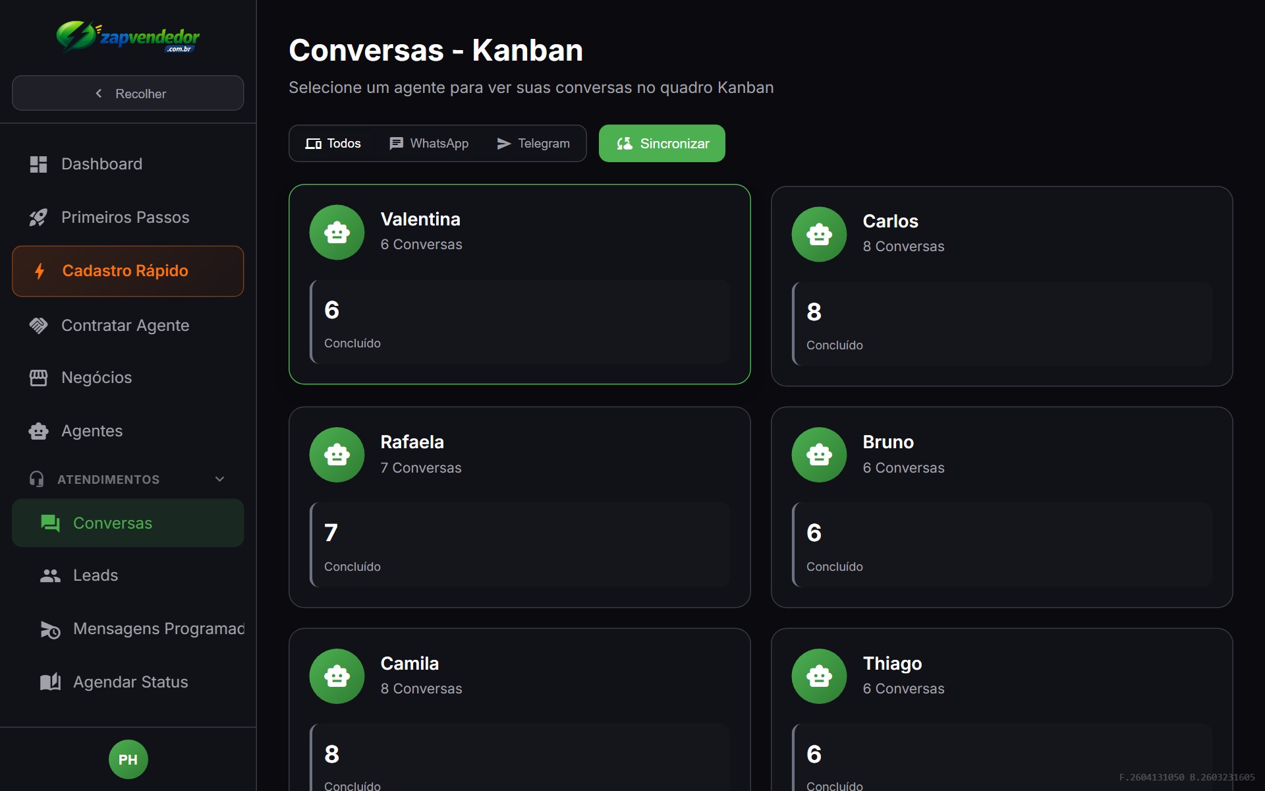Click Carlos's green agent avatar
Image resolution: width=1265 pixels, height=791 pixels.
819,234
